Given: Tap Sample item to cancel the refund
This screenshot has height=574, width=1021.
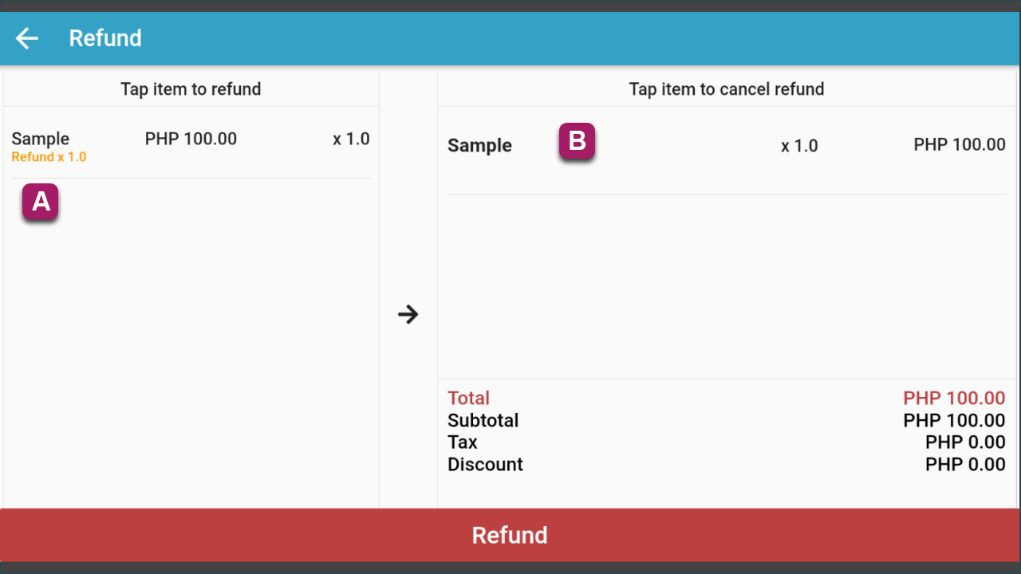Looking at the screenshot, I should tap(727, 146).
